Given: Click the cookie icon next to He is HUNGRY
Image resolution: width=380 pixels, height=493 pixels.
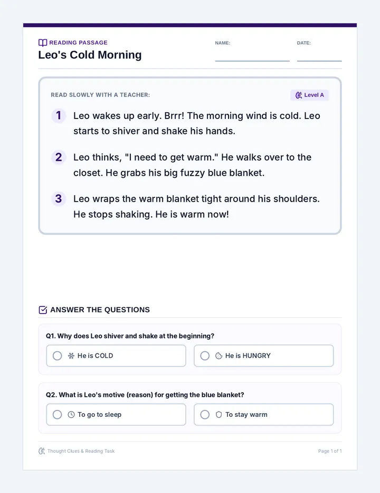Looking at the screenshot, I should [218, 355].
